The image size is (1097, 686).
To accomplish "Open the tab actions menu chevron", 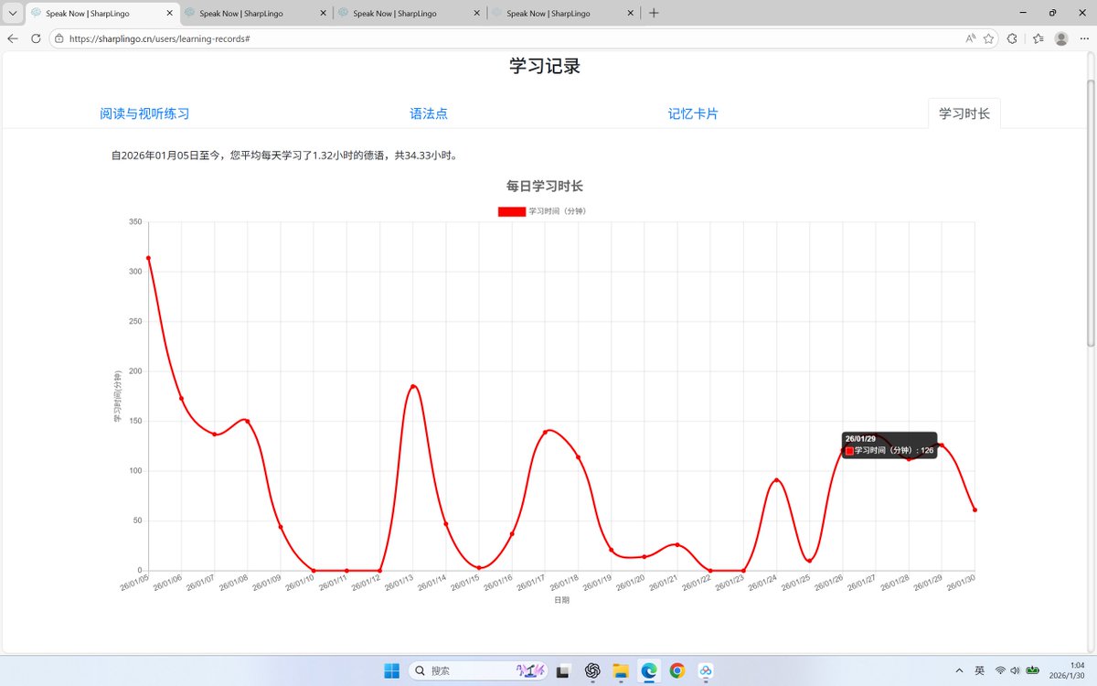I will (13, 14).
